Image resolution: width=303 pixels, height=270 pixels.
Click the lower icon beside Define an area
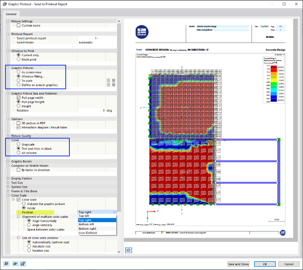(x=108, y=85)
